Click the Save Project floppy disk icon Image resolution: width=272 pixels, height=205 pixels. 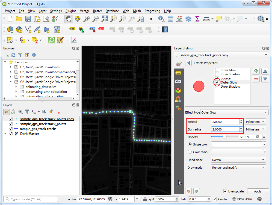pos(28,19)
